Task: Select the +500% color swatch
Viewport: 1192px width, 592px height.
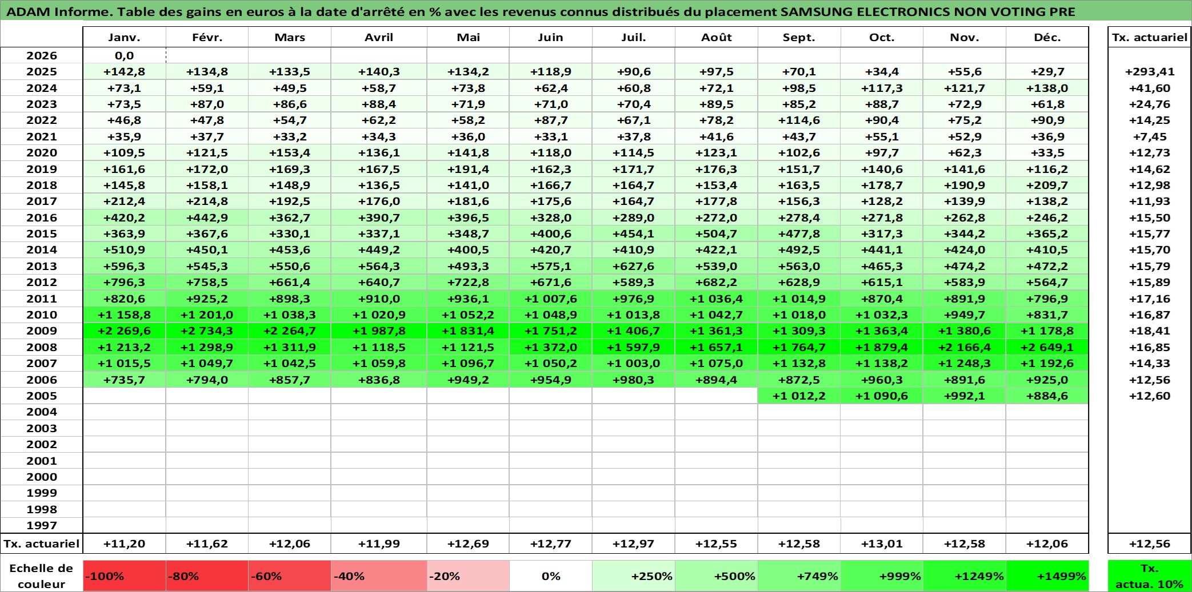Action: coord(716,576)
